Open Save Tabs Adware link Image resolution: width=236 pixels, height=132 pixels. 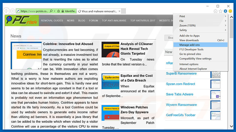(180, 94)
